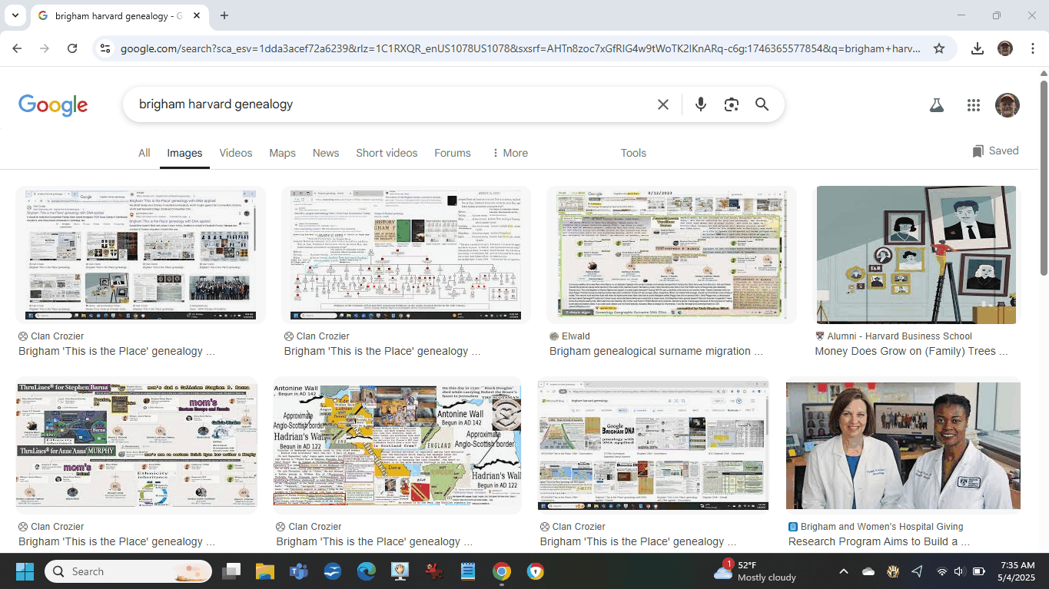This screenshot has height=589, width=1049.
Task: Open 'Money Does Grow on (Family) Trees' link
Action: 911,351
